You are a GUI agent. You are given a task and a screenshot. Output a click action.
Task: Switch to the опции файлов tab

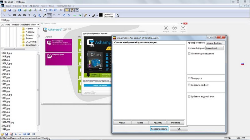click(x=214, y=43)
